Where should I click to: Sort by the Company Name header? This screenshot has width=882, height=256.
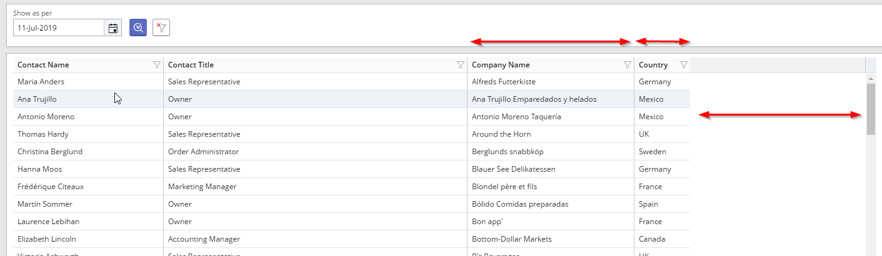(501, 65)
